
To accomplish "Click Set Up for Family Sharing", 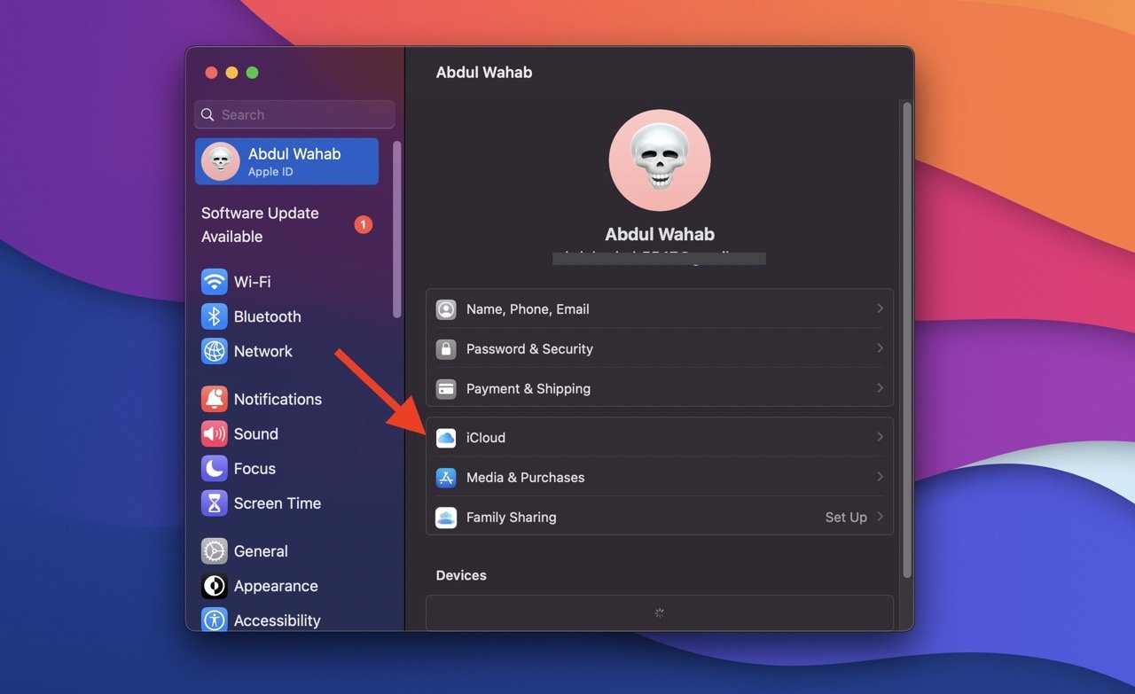I will coord(846,518).
